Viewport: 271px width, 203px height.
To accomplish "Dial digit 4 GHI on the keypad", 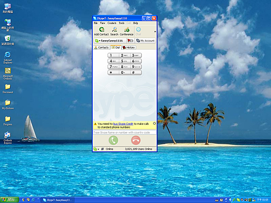I will pyautogui.click(x=113, y=61).
